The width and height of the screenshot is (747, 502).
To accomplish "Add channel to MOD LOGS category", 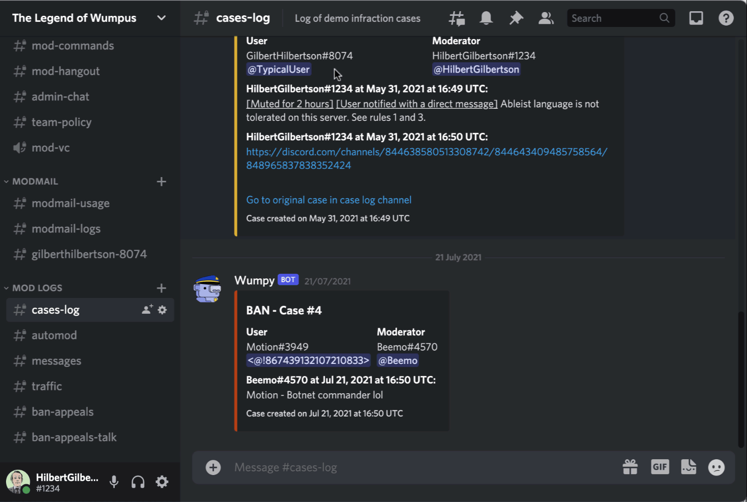I will (x=161, y=288).
